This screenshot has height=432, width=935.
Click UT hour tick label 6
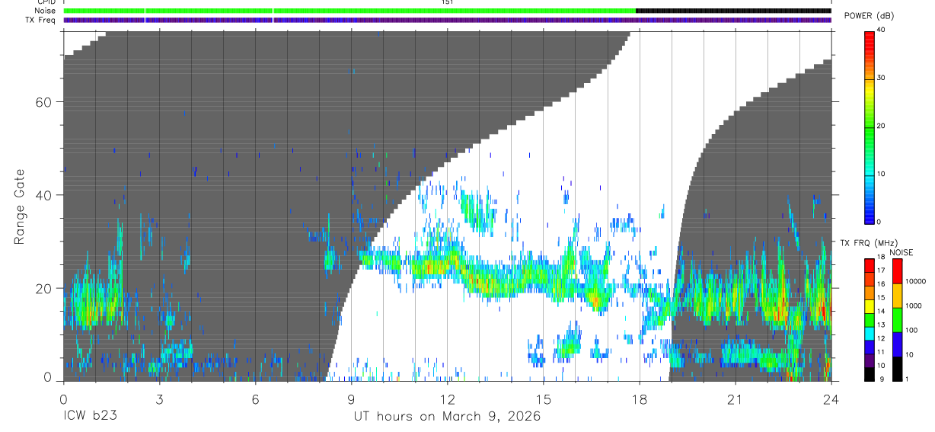[x=256, y=400]
